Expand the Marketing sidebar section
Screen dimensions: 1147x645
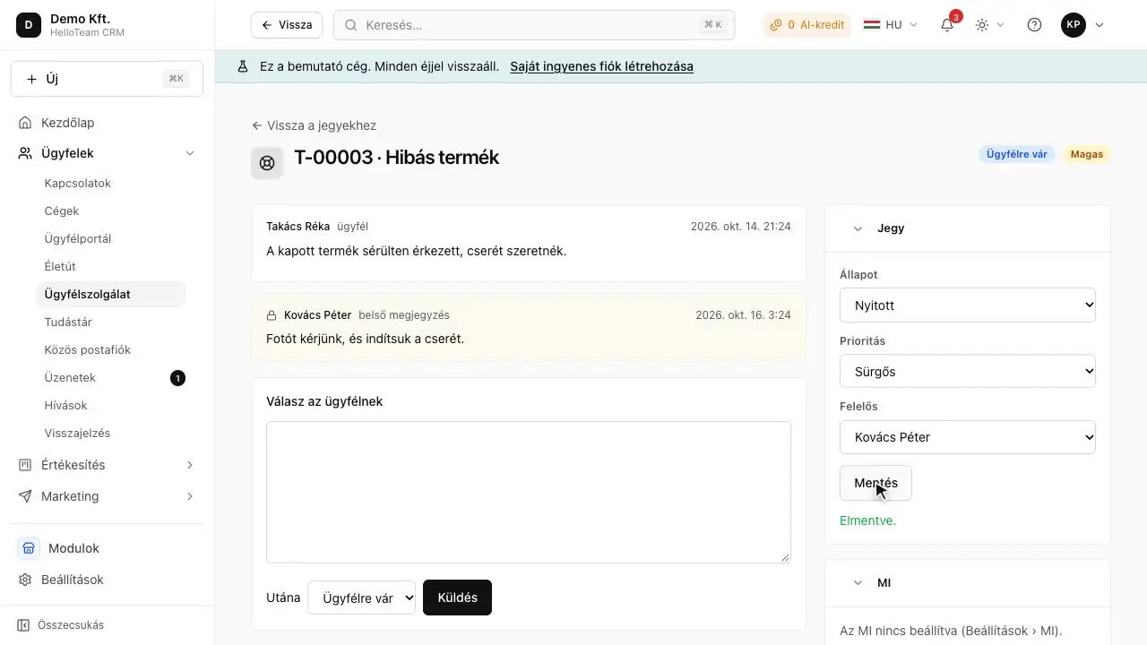click(190, 496)
